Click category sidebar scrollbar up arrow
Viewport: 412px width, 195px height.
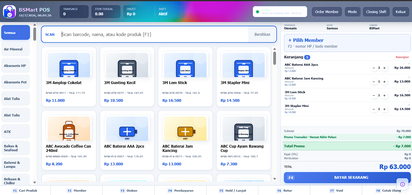pos(35,25)
